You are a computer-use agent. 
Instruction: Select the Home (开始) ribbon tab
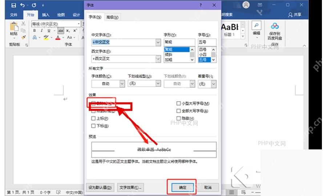click(31, 15)
